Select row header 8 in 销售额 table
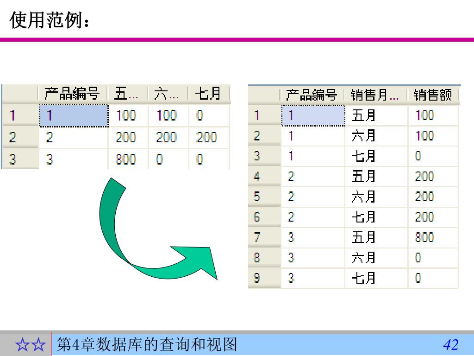 264,258
